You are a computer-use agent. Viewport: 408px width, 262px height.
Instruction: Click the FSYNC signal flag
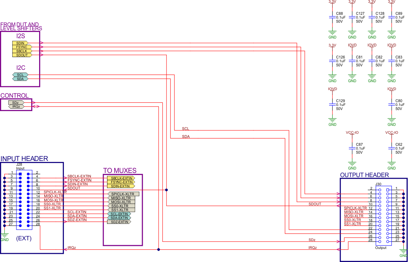(22, 47)
